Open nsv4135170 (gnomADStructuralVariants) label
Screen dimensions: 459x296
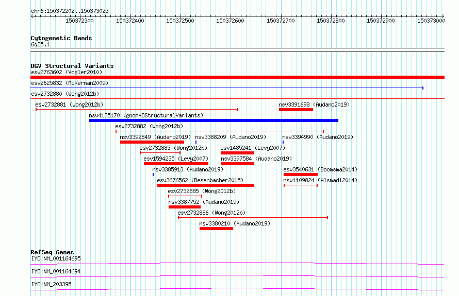pos(146,115)
